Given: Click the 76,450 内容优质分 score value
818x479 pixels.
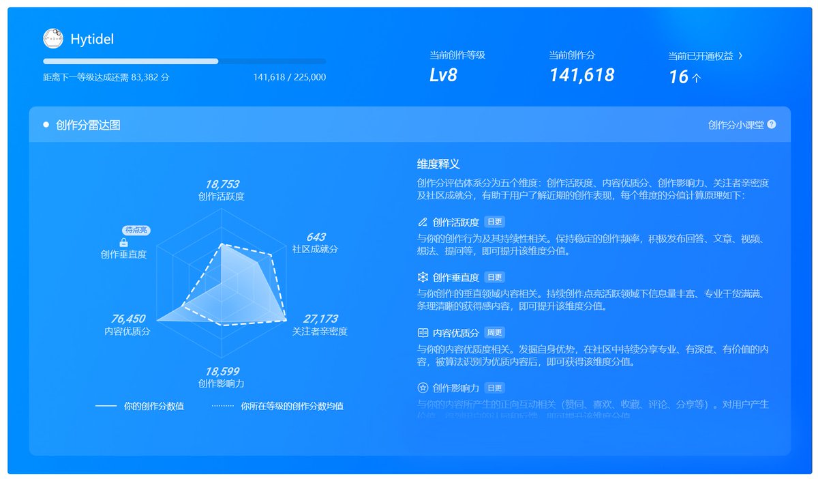Looking at the screenshot, I should click(x=127, y=319).
